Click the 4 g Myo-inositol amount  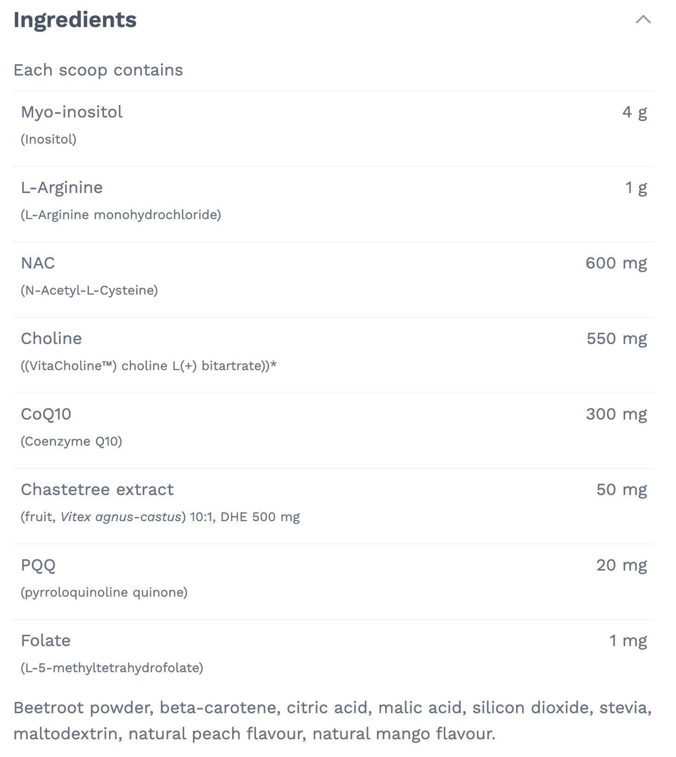(634, 112)
